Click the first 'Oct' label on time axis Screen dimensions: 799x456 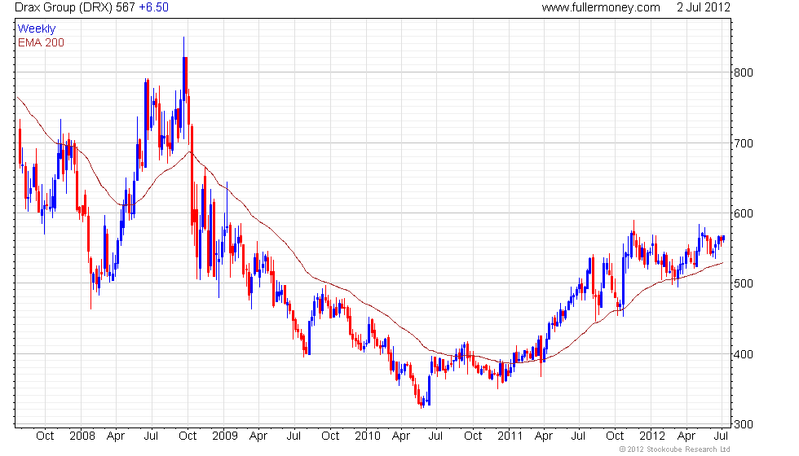point(45,436)
